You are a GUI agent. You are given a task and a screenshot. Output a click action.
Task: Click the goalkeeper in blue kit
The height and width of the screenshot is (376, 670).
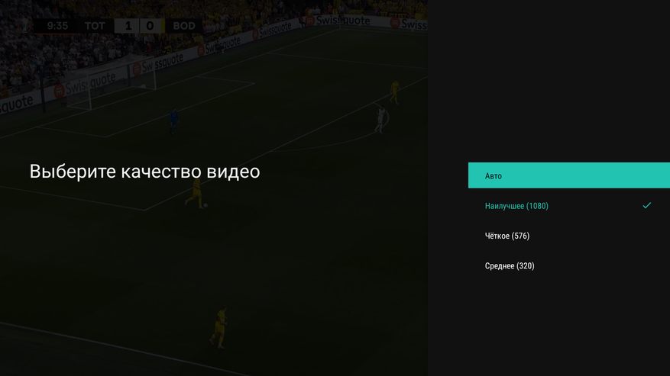click(173, 121)
